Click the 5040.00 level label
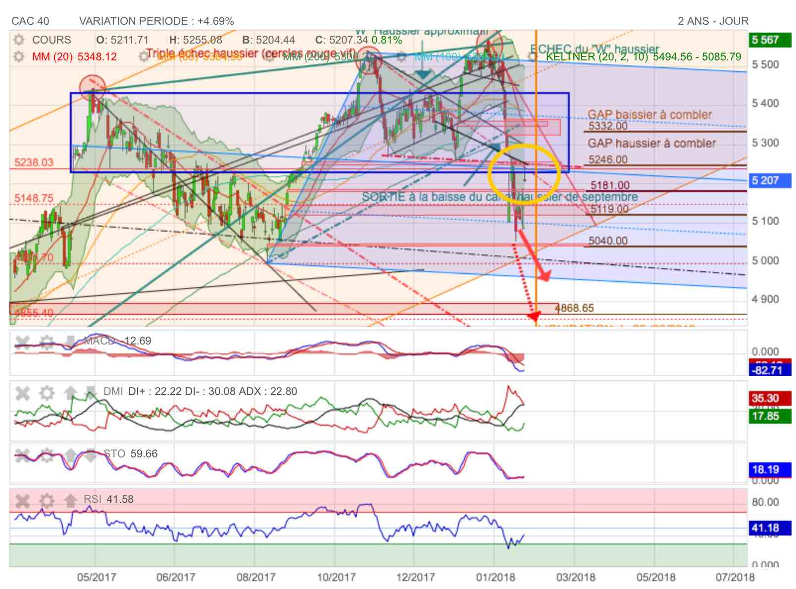 [608, 241]
